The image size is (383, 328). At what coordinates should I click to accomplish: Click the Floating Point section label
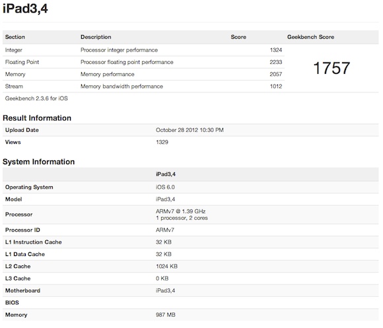pos(22,62)
